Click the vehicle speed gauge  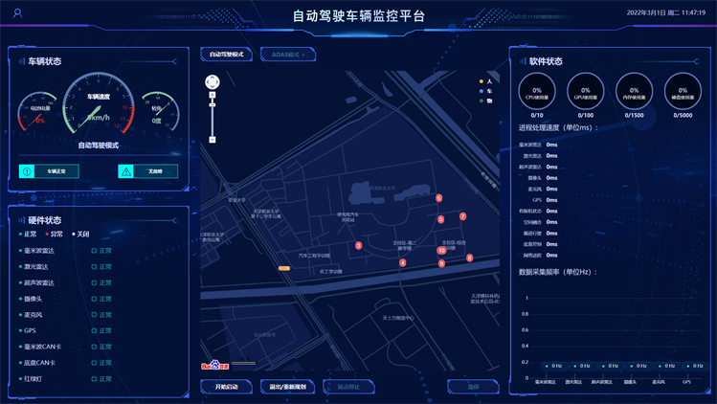click(x=99, y=104)
